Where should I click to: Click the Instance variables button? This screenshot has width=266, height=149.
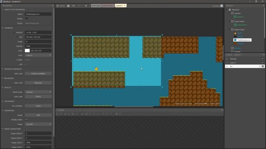(38, 74)
